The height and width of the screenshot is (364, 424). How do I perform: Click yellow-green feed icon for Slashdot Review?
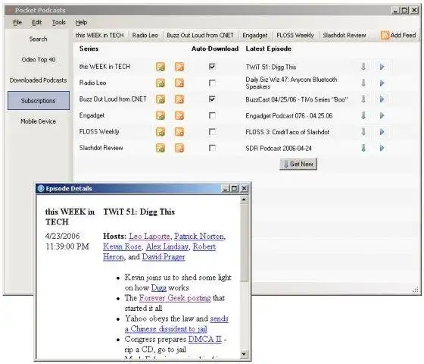(x=161, y=148)
